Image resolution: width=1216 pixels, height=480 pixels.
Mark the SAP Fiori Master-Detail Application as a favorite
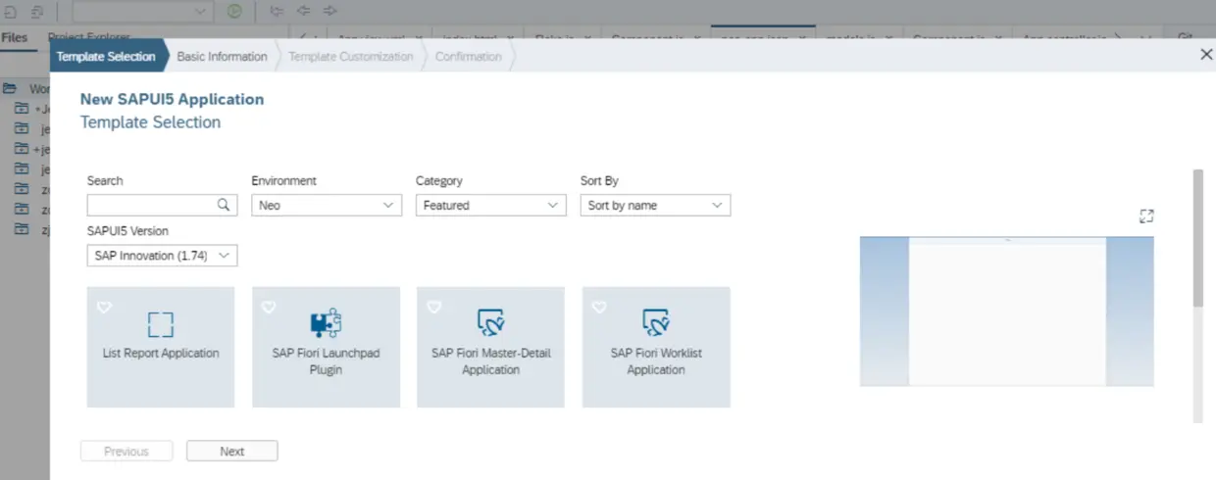[x=433, y=308]
